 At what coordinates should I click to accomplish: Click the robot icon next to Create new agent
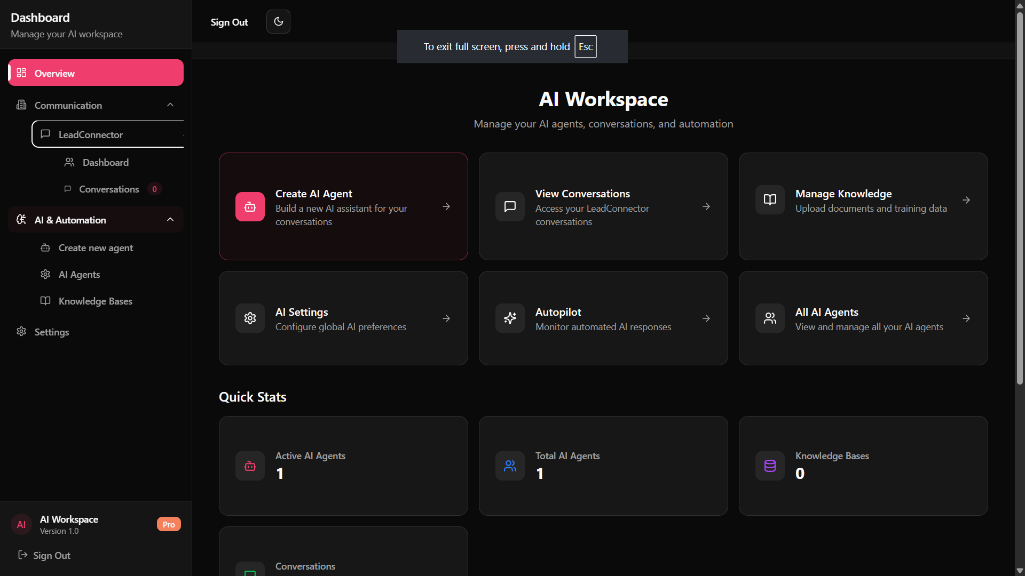tap(45, 247)
